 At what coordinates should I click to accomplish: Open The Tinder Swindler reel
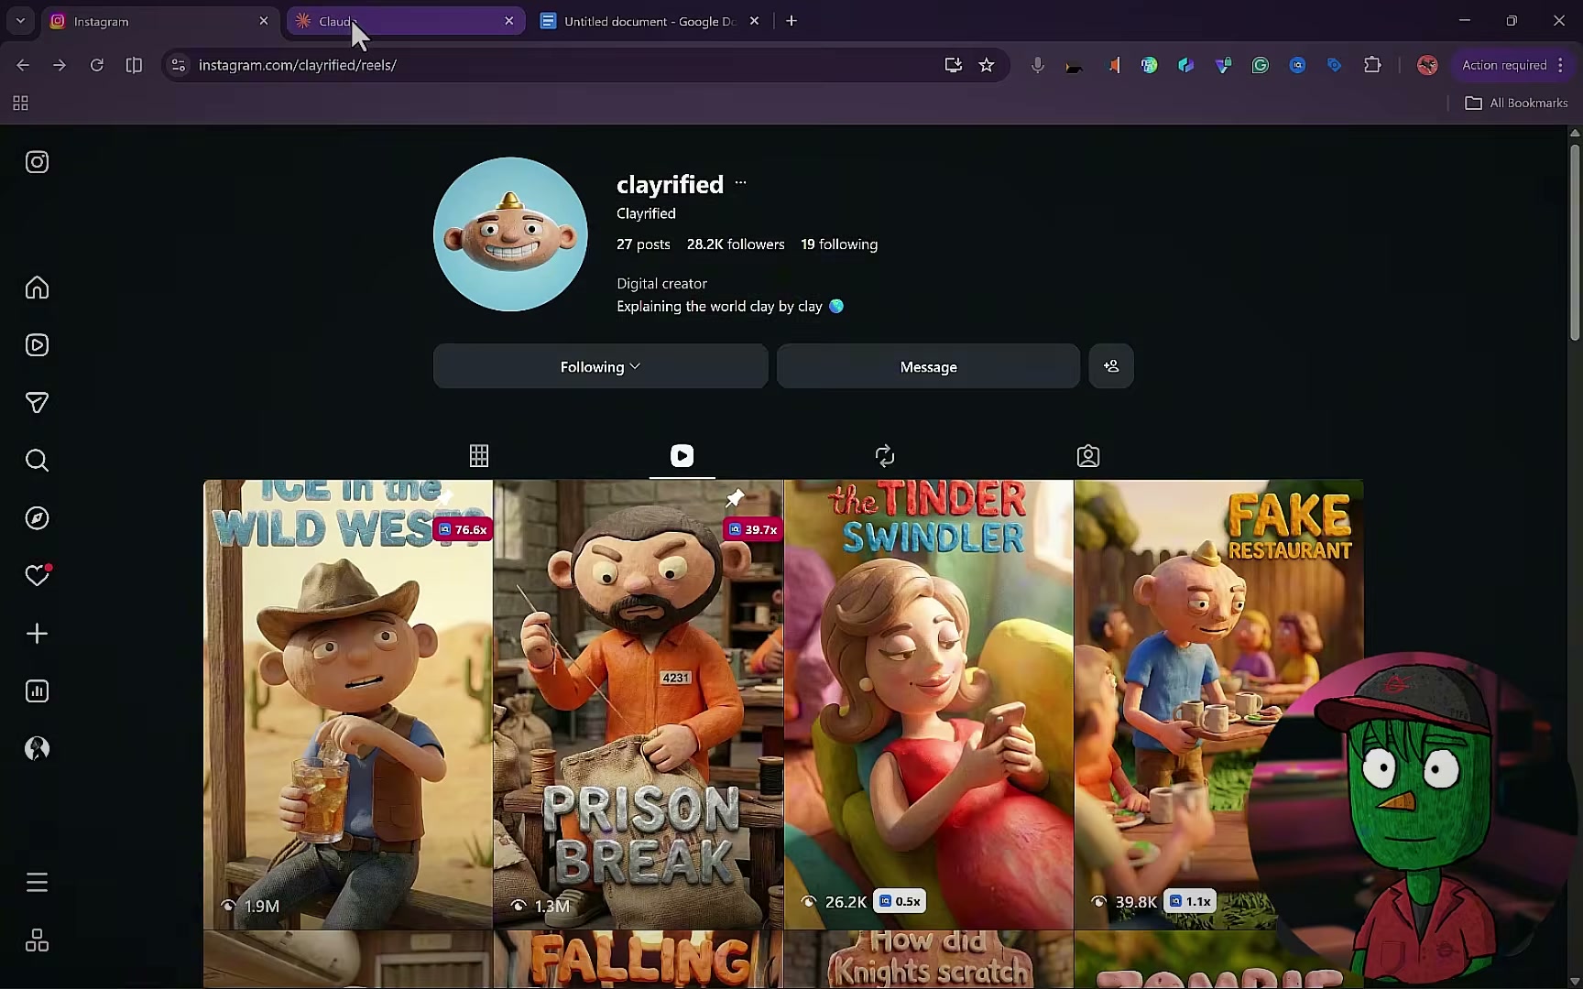pos(929,705)
